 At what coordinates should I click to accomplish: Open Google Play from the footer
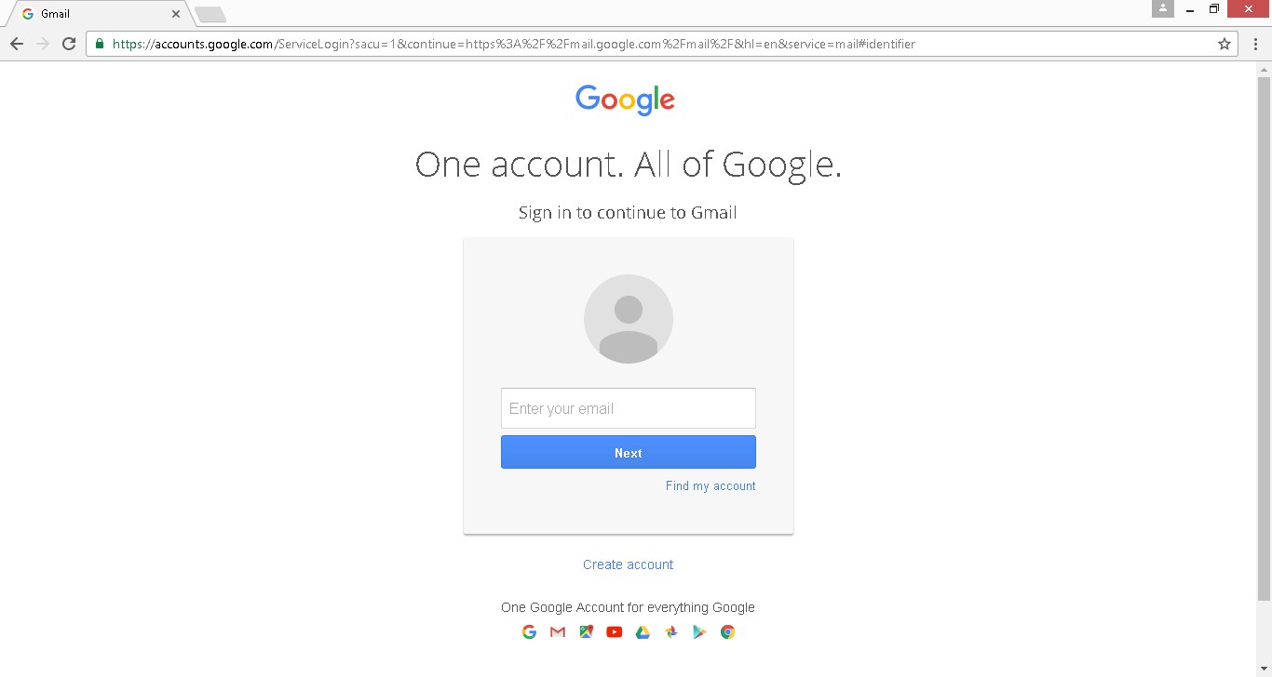tap(699, 631)
